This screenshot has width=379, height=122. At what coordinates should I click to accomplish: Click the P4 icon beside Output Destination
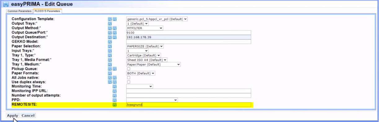click(x=110, y=37)
